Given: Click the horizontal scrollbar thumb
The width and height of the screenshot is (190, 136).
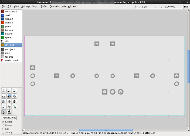Looking at the screenshot, I should [x=106, y=130].
